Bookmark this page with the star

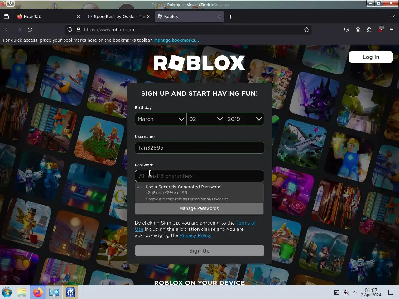pyautogui.click(x=307, y=30)
